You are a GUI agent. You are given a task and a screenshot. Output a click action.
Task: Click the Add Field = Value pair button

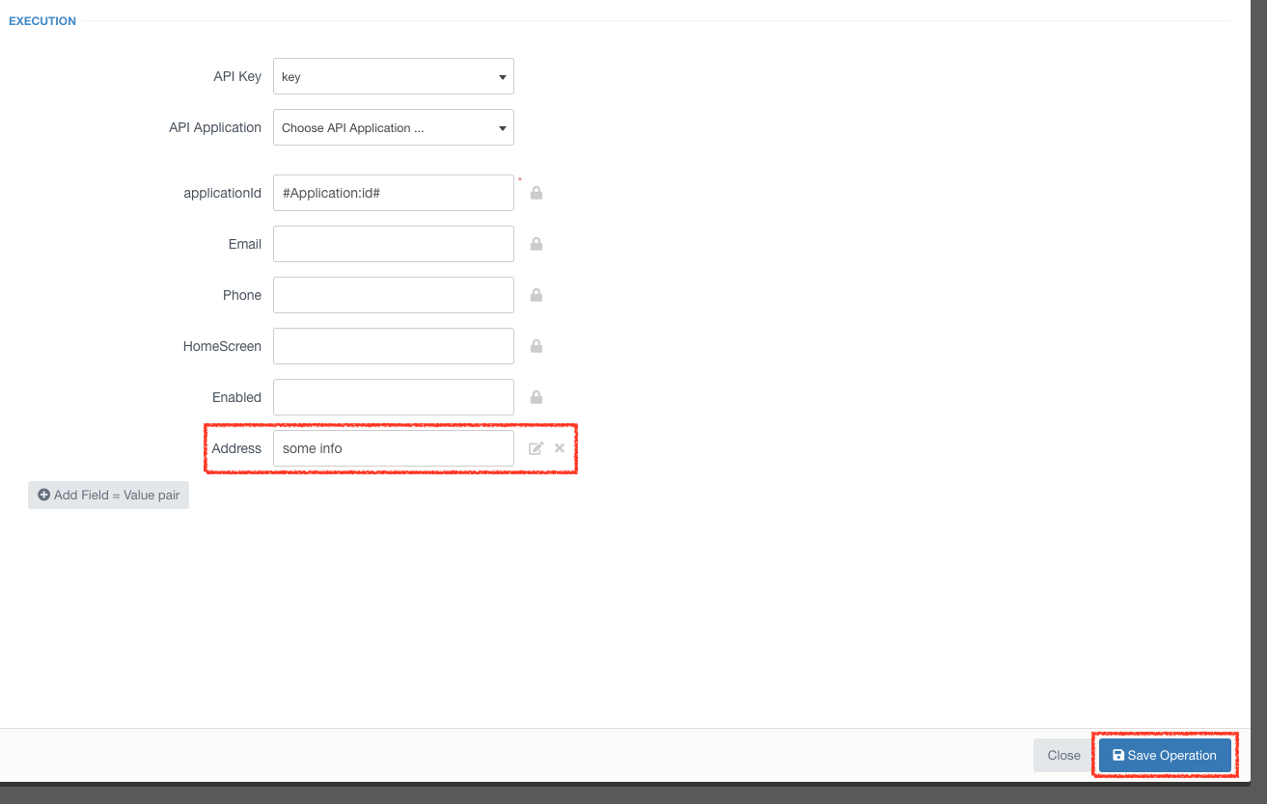pos(108,495)
